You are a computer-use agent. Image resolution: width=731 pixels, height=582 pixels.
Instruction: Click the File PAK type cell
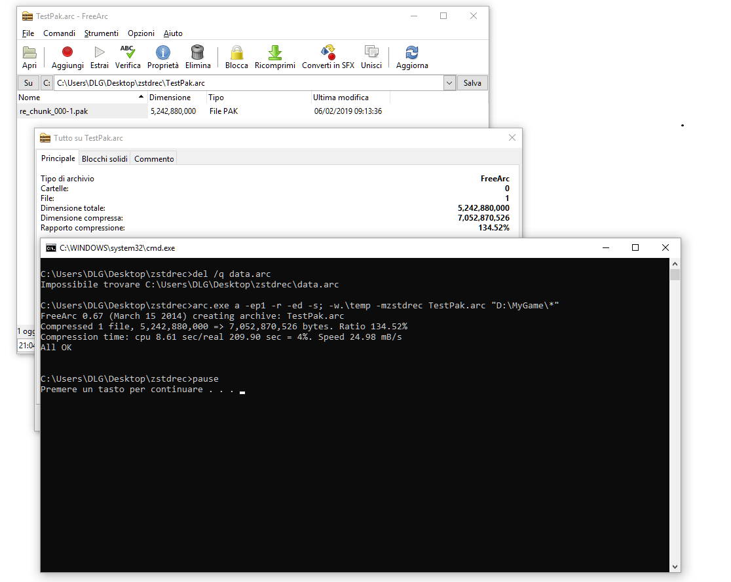[x=224, y=111]
